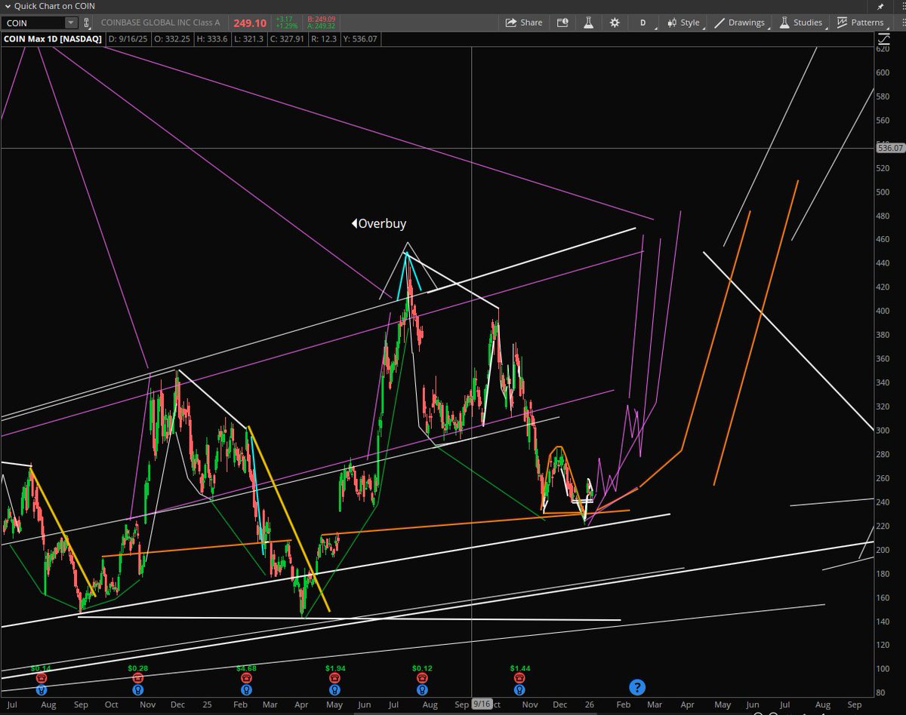Click the red earnings icon under $1.44
Image resolution: width=906 pixels, height=715 pixels.
click(519, 678)
